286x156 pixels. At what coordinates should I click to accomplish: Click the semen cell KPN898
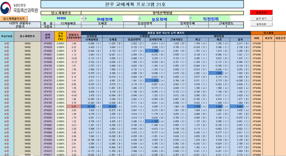pyautogui.click(x=48, y=140)
